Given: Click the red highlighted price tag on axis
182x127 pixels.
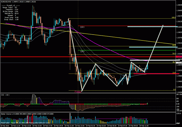Looking at the screenshot, I should [x=179, y=57].
